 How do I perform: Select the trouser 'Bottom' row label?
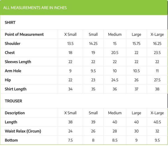(x=11, y=140)
